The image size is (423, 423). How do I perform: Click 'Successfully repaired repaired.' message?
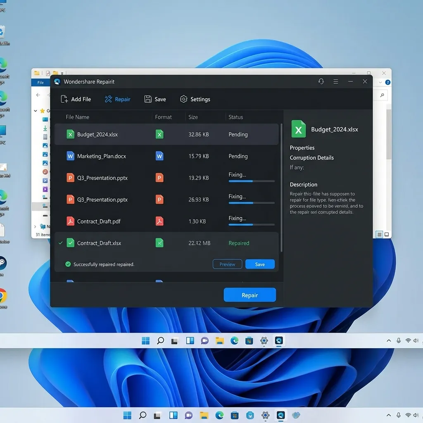click(104, 264)
